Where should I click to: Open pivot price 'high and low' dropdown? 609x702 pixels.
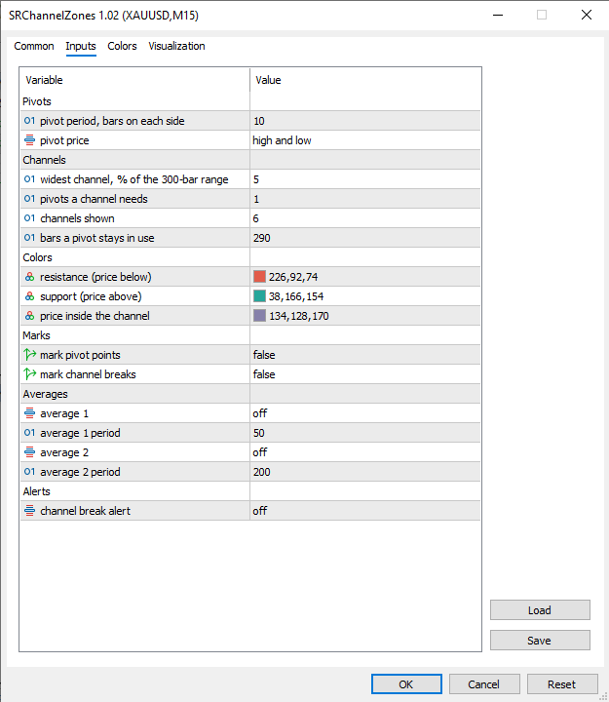pyautogui.click(x=365, y=140)
